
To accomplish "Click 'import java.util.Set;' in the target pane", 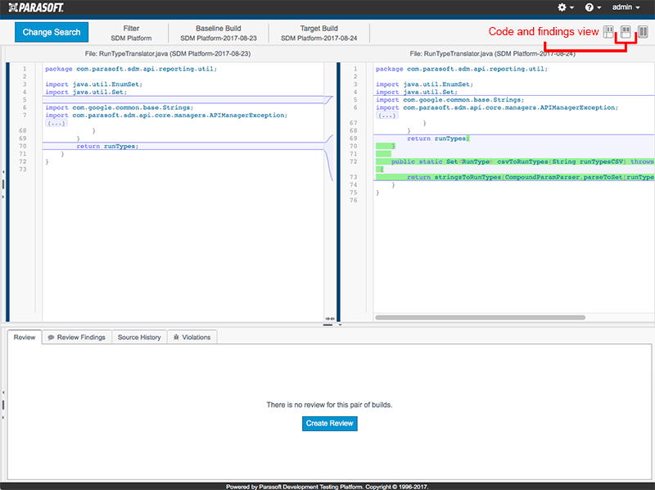I will tap(417, 92).
